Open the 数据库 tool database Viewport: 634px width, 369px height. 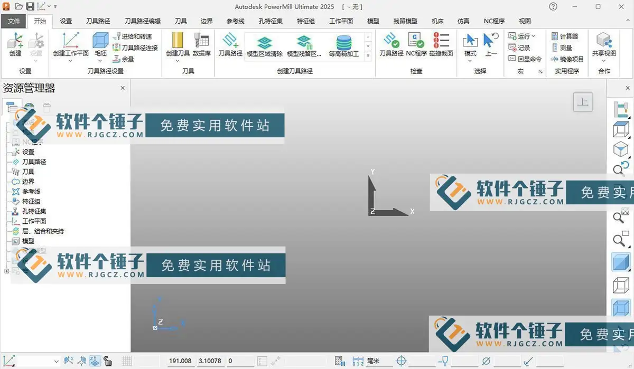point(202,45)
